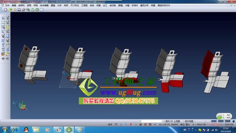The image size is (236, 133).
Task: Toggle the red-framed square icon in the status bar
Action: (x=145, y=125)
